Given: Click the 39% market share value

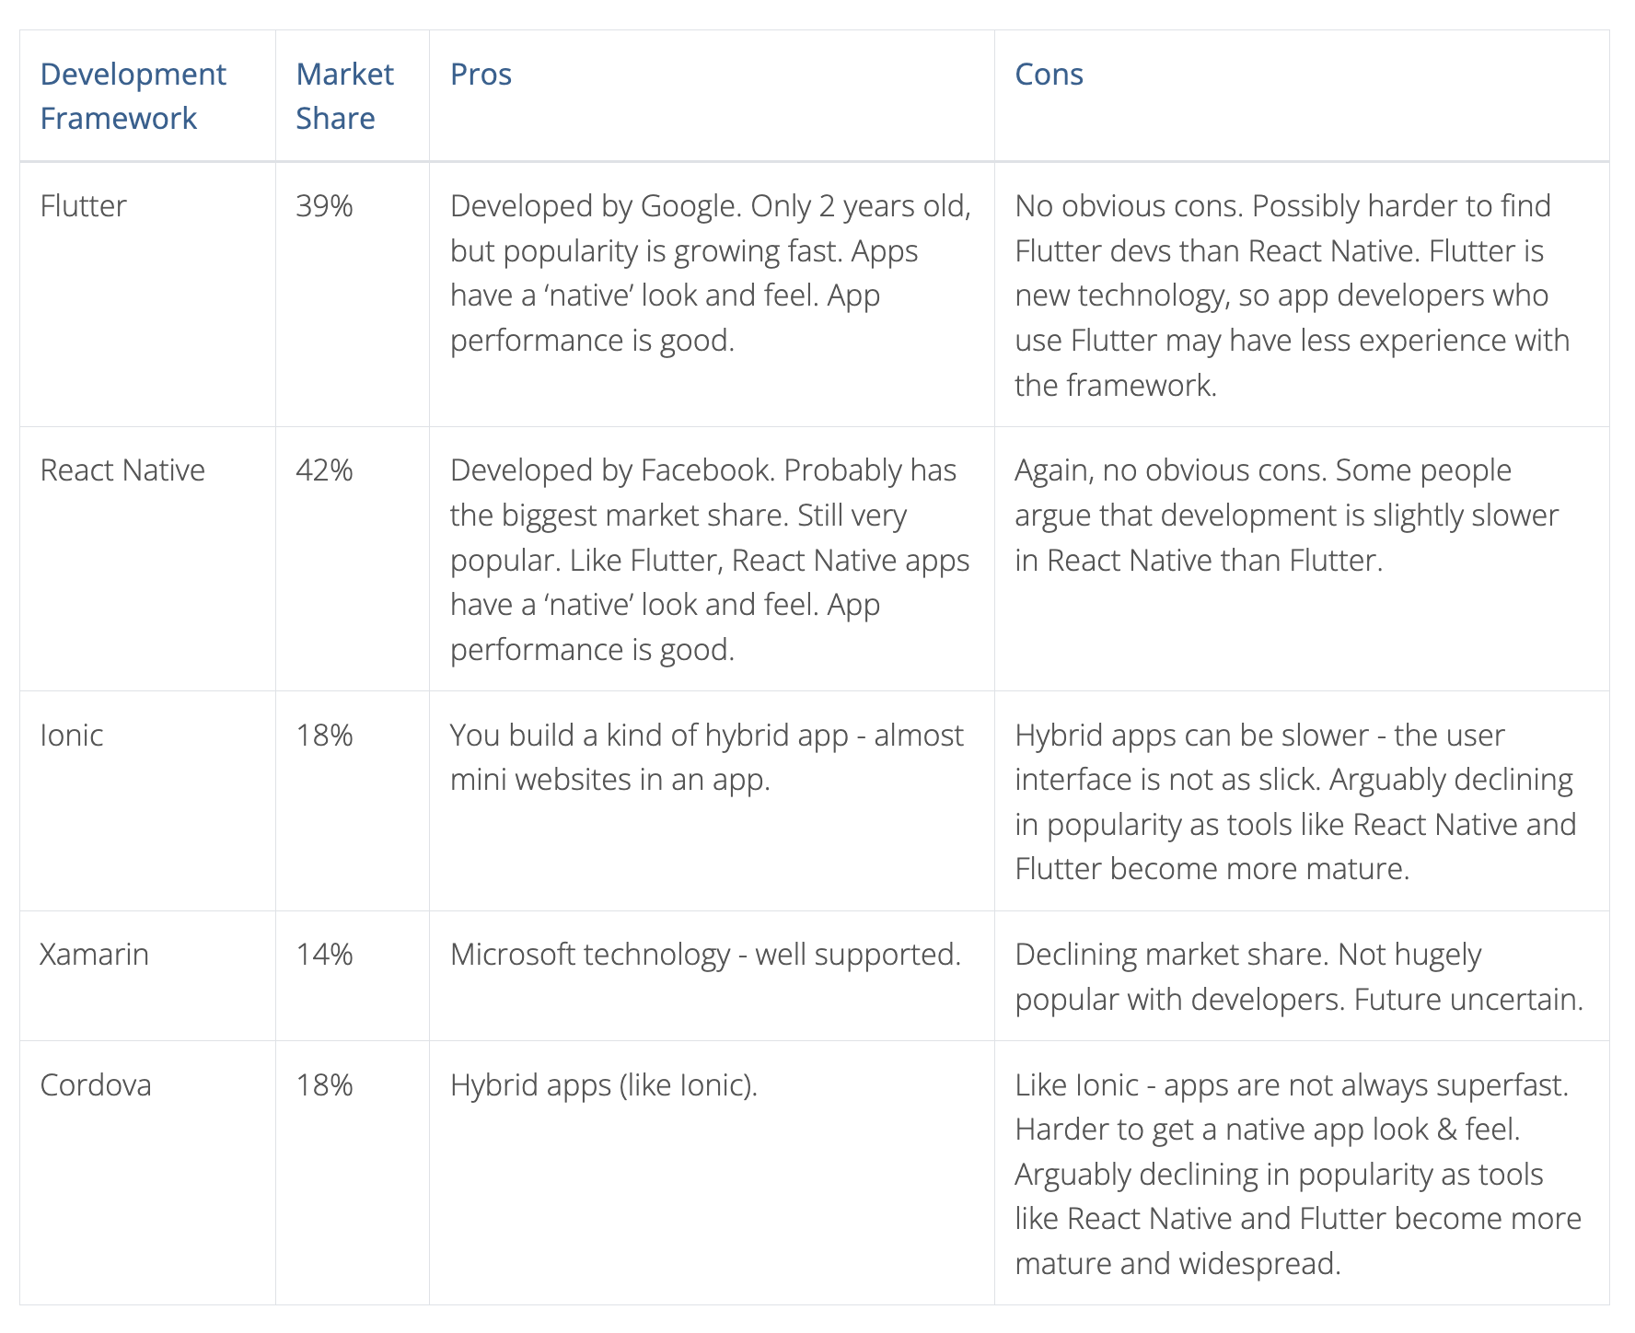Looking at the screenshot, I should click(x=324, y=205).
